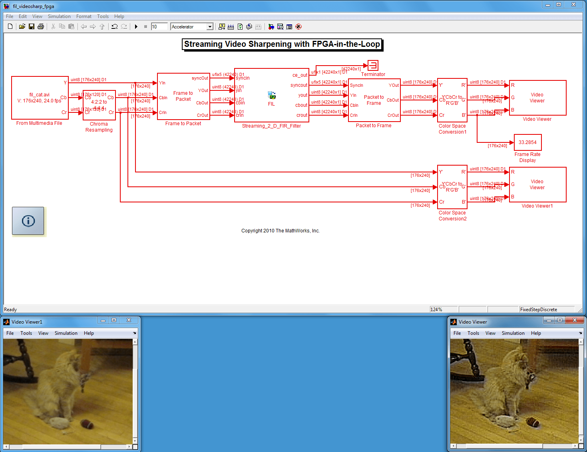Click the simulation stop time field
Viewport: 587px width, 452px height.
tap(159, 27)
